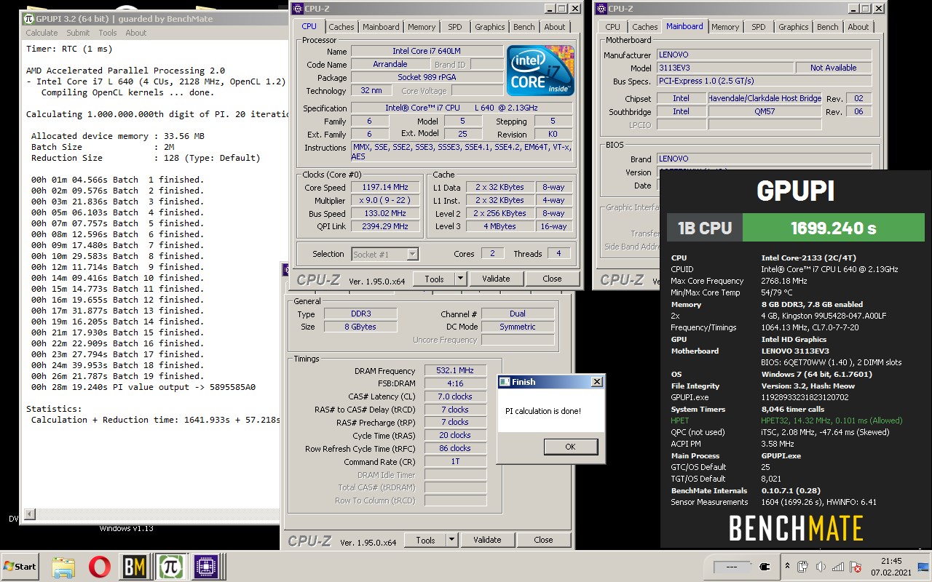Switch to Memory tab in CPU-Z processor window
The height and width of the screenshot is (582, 932).
[x=422, y=27]
